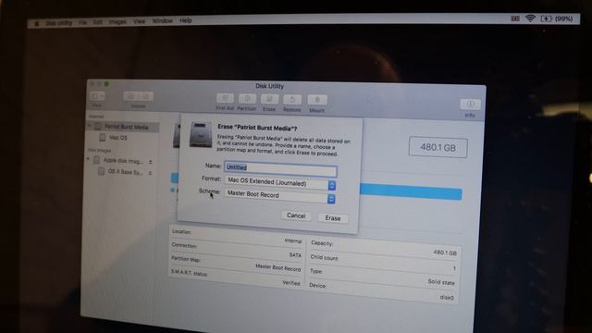Click the hard drive icon in erase dialog
592x333 pixels.
pos(201,134)
